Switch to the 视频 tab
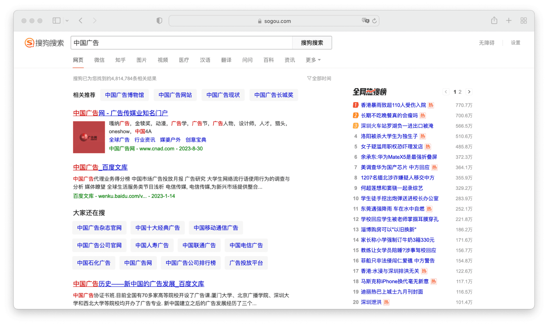The height and width of the screenshot is (326, 548). [x=163, y=60]
